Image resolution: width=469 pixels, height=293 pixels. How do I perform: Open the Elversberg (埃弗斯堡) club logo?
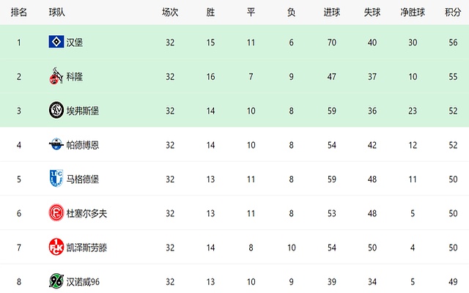(x=56, y=110)
